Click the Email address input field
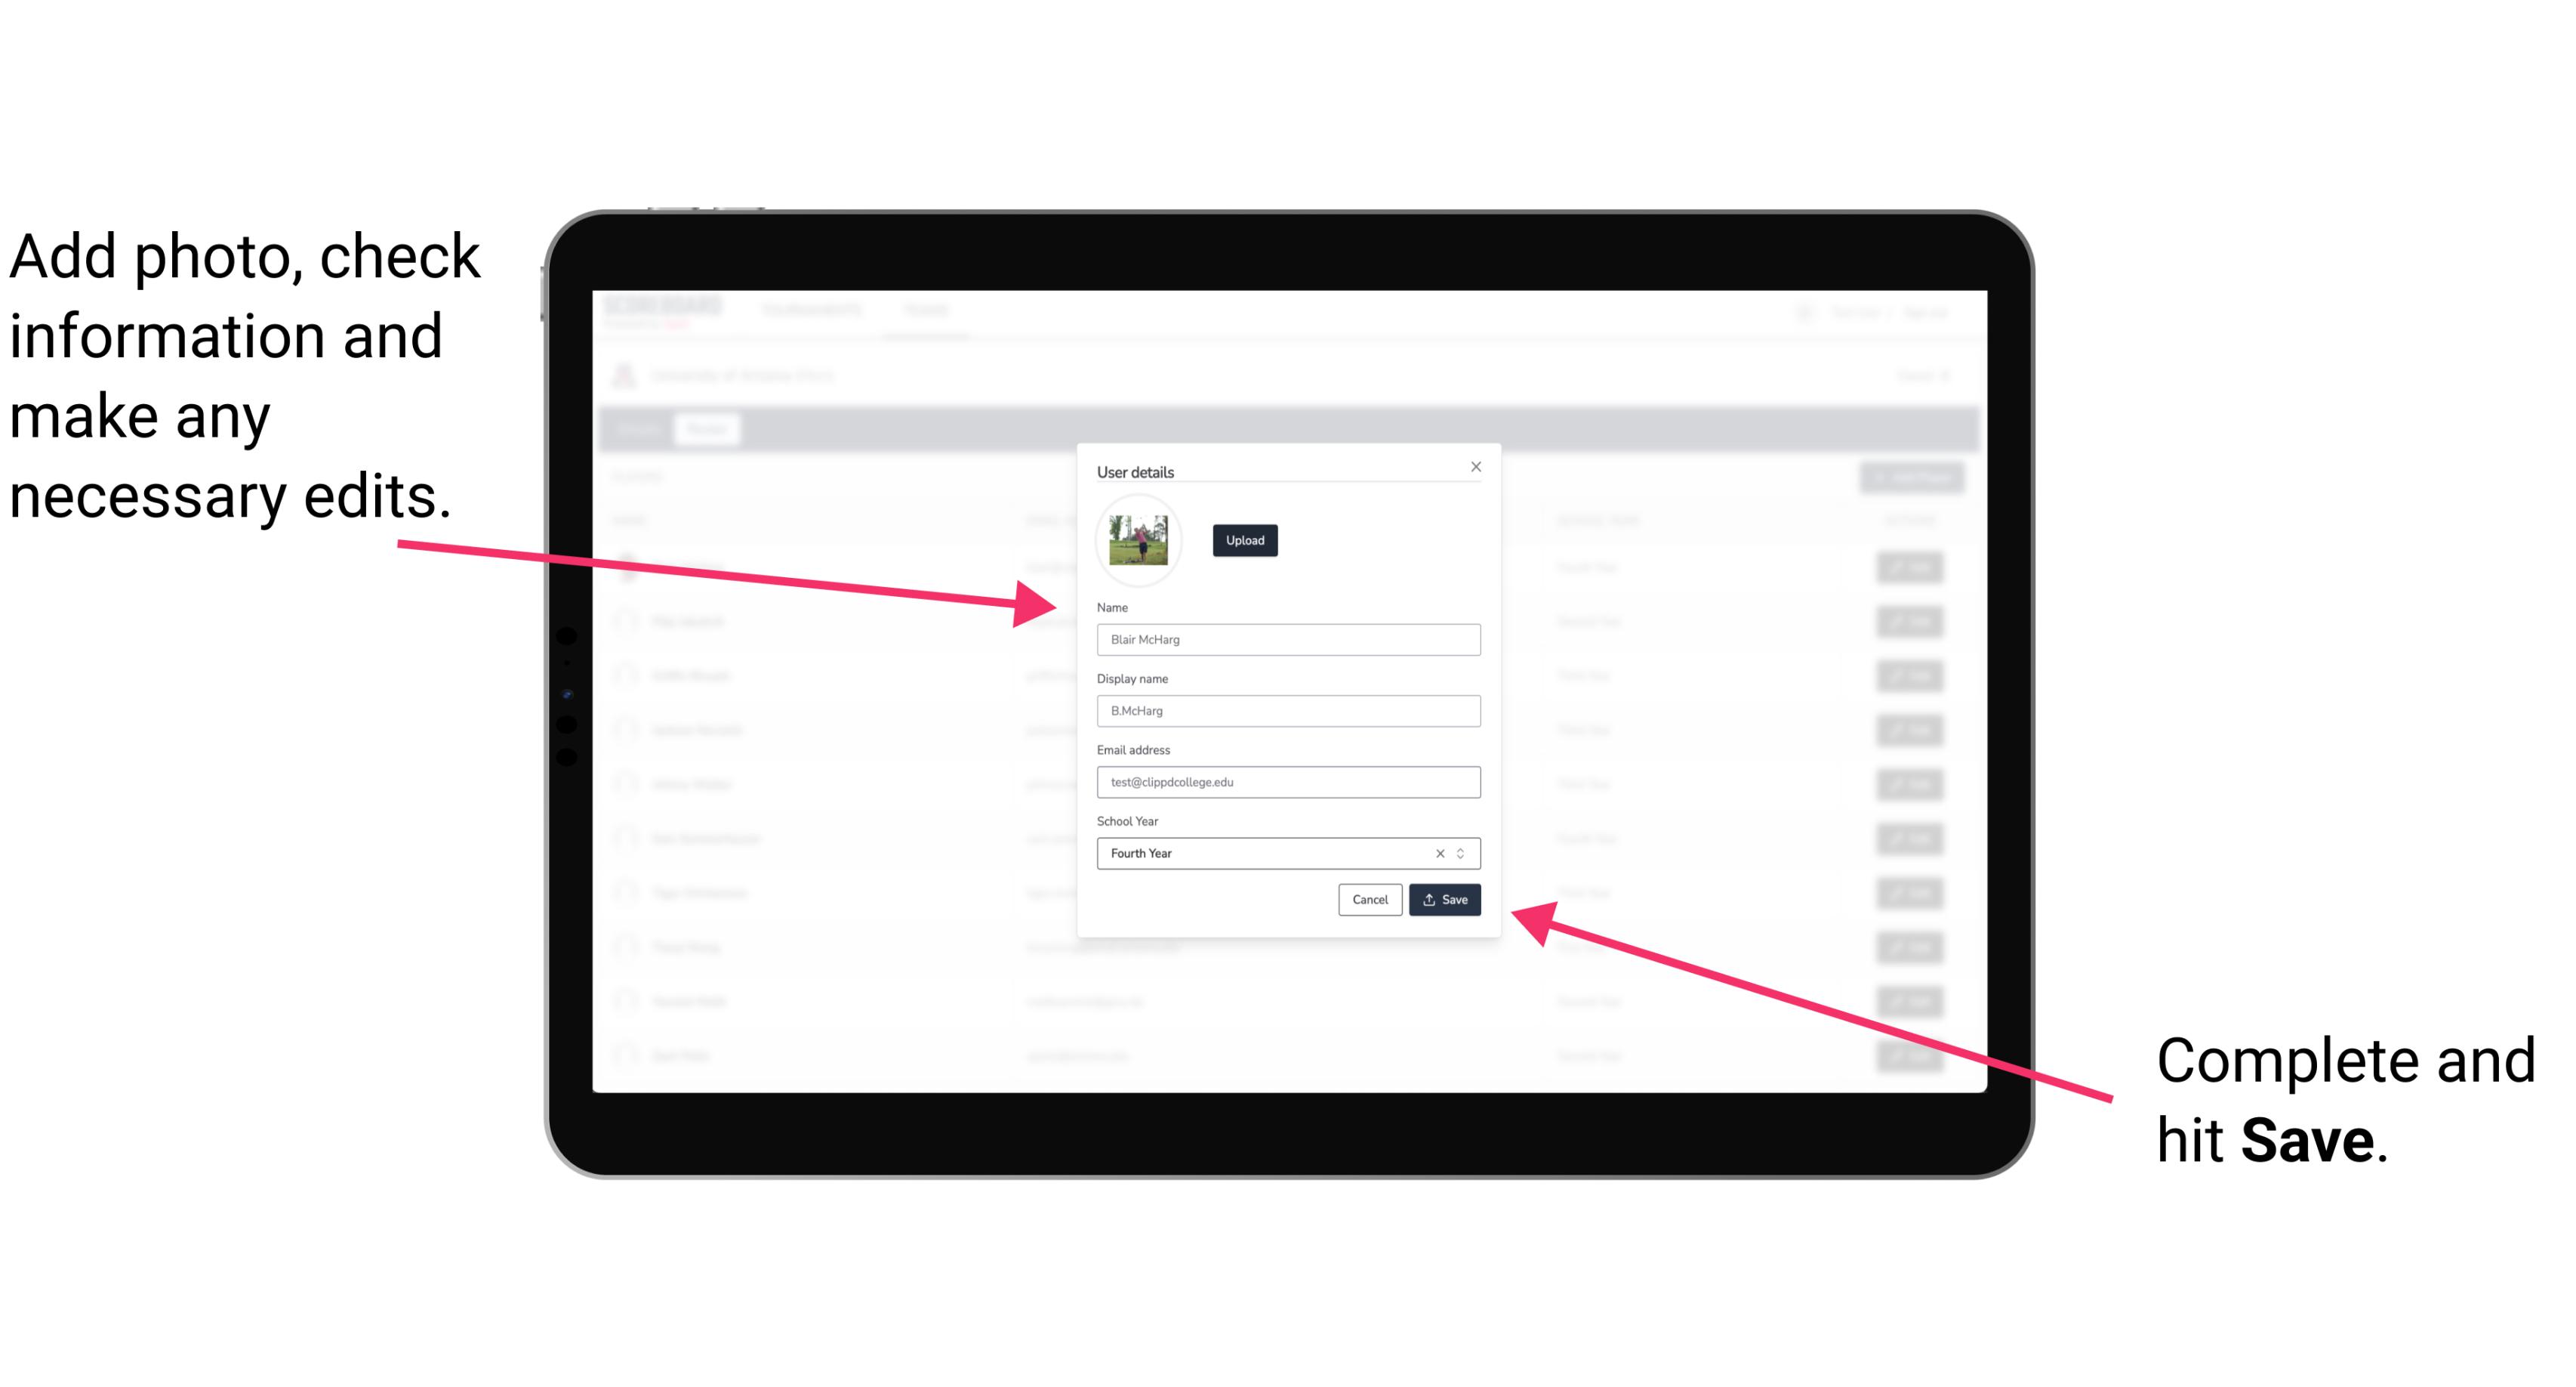The image size is (2576, 1387). click(1287, 783)
